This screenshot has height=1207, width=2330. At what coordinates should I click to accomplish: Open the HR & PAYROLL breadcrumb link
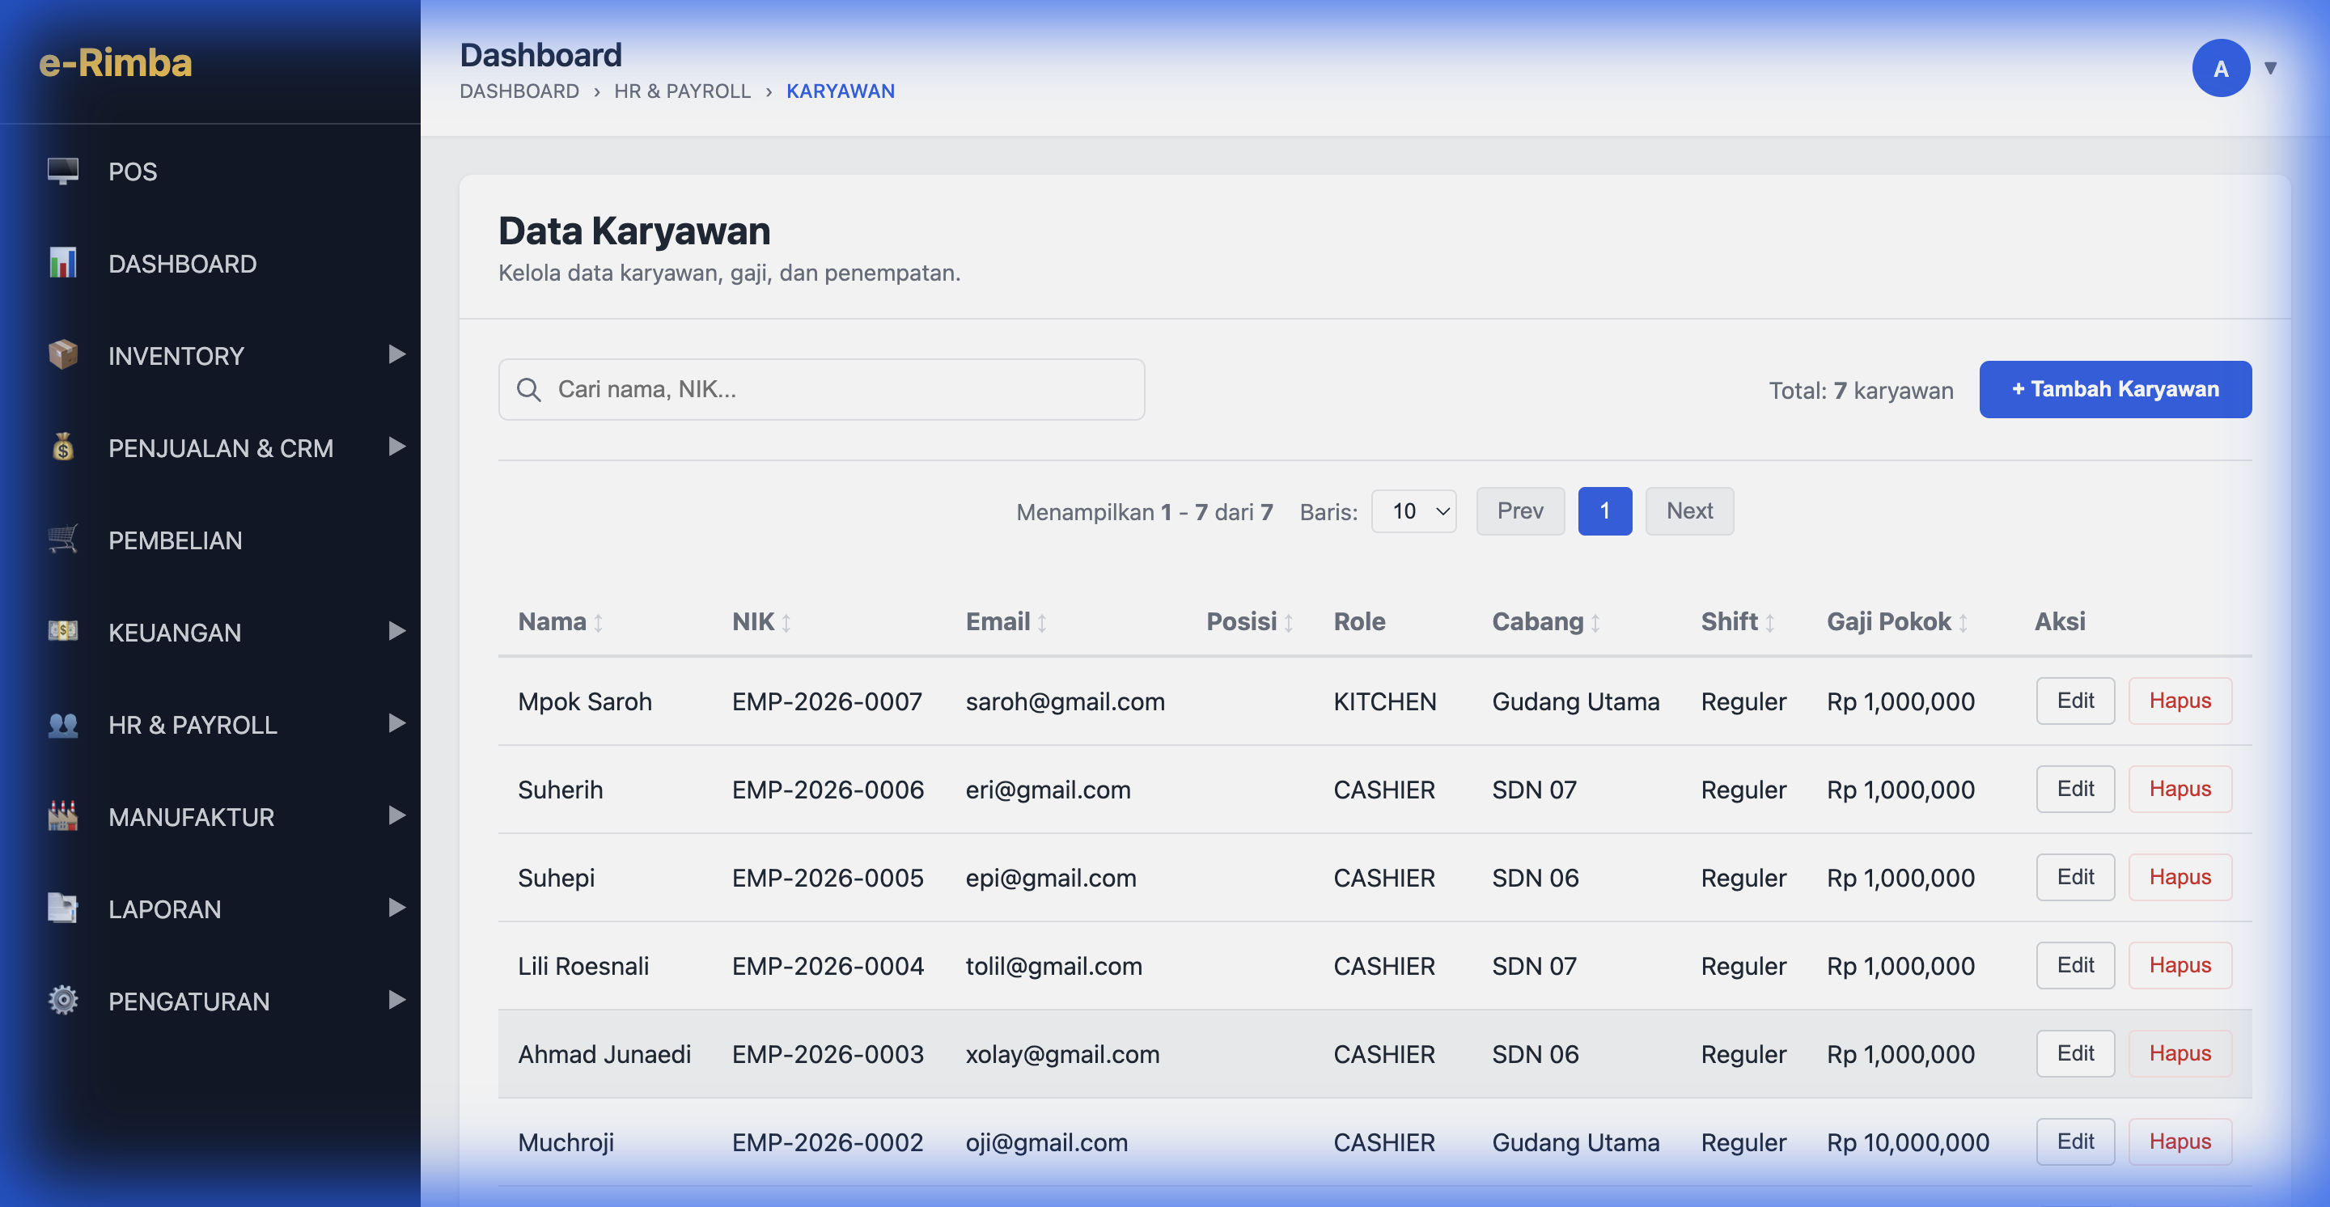(x=682, y=91)
